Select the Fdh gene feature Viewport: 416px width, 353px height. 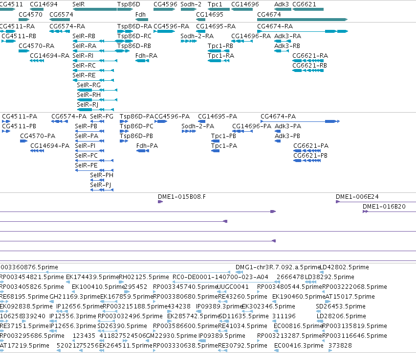[x=142, y=20]
